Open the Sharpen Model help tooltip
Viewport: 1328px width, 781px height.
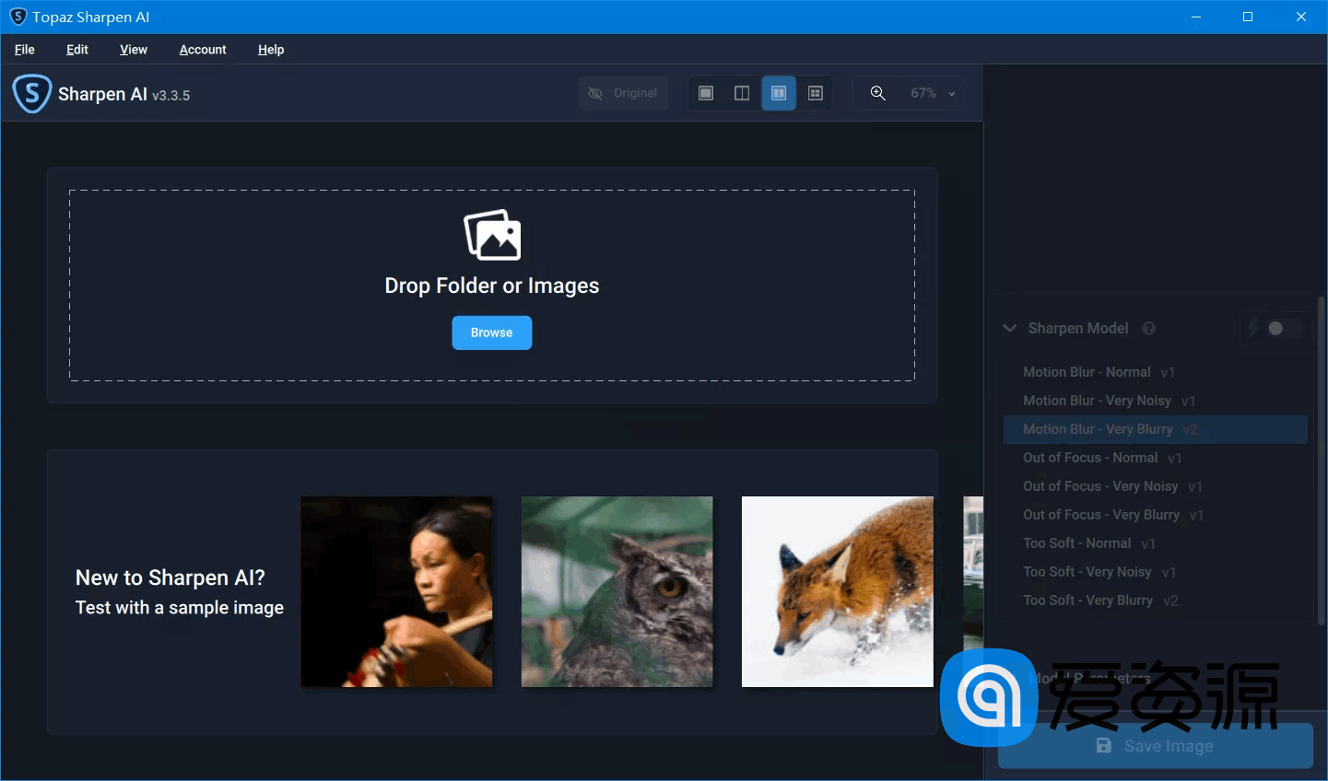point(1148,328)
